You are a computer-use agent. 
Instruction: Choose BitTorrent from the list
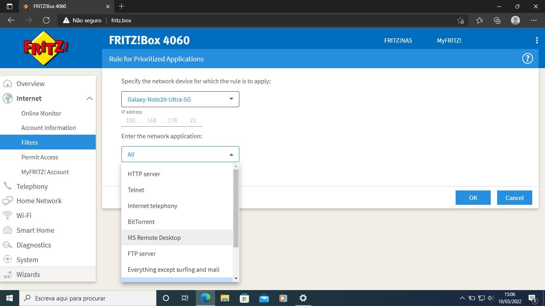[177, 222]
